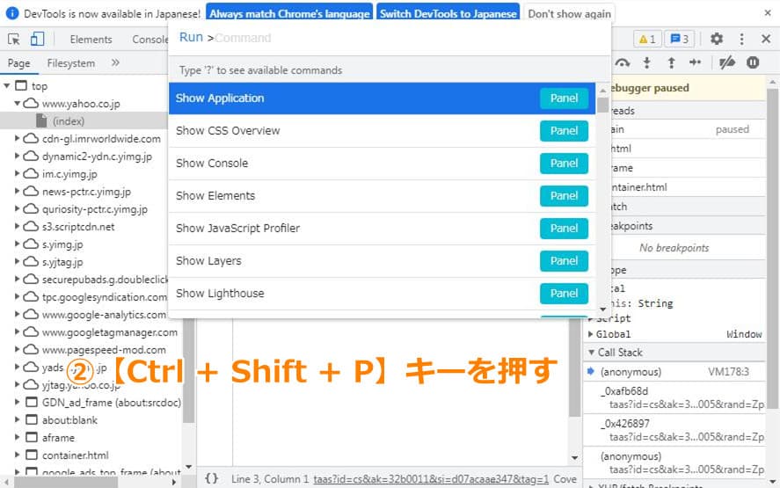Click the info icon in the notification bar
The width and height of the screenshot is (780, 488).
pyautogui.click(x=12, y=13)
